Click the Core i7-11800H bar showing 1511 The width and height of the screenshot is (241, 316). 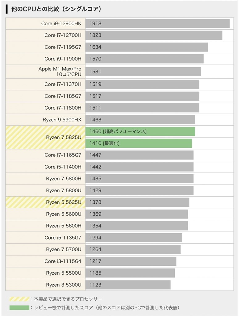coord(142,108)
